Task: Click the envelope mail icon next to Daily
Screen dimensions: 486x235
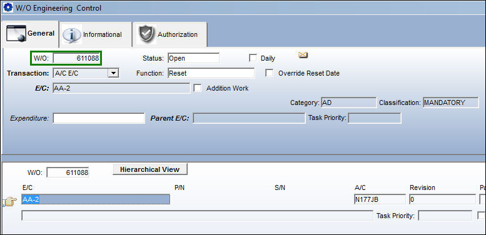Action: point(303,55)
